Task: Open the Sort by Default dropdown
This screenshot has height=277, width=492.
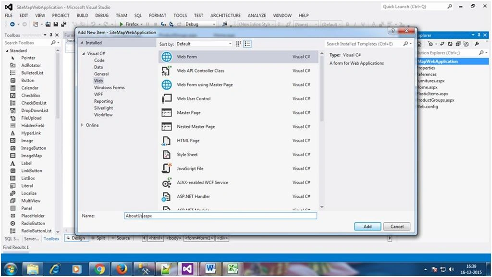Action: (204, 44)
